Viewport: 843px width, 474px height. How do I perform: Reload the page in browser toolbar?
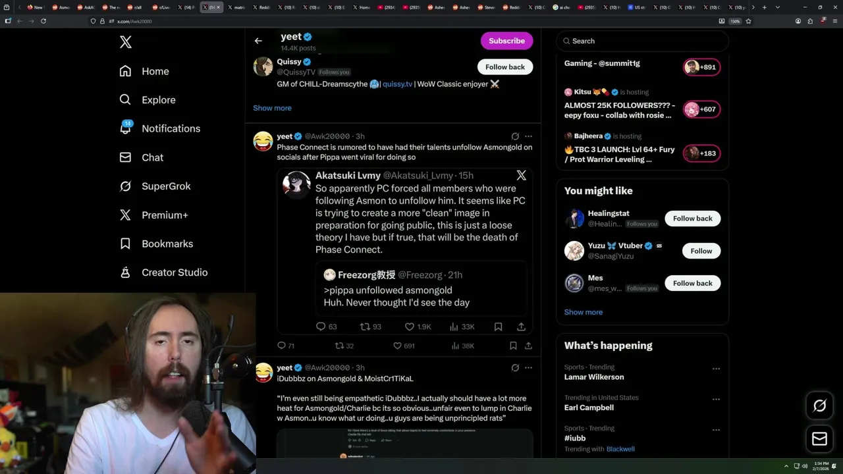[x=43, y=21]
